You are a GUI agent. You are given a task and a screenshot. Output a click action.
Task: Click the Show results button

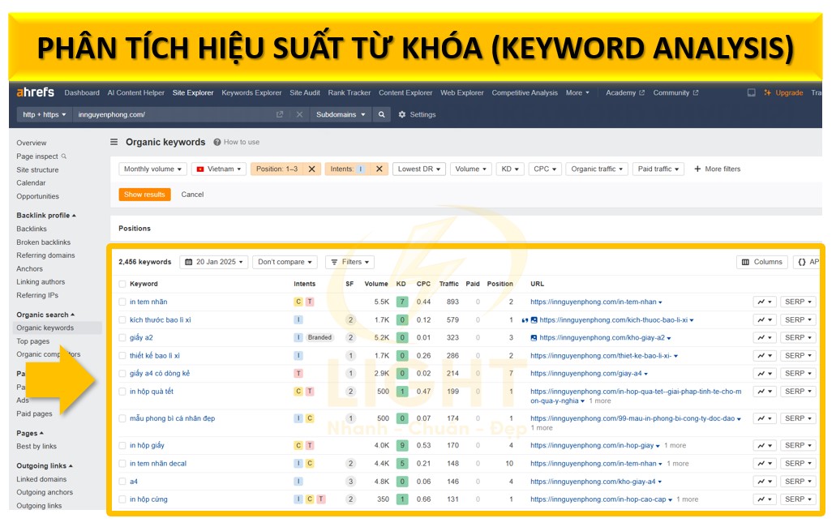pyautogui.click(x=144, y=195)
